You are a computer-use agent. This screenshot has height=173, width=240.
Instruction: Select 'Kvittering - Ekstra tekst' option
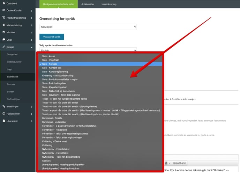[100, 141]
